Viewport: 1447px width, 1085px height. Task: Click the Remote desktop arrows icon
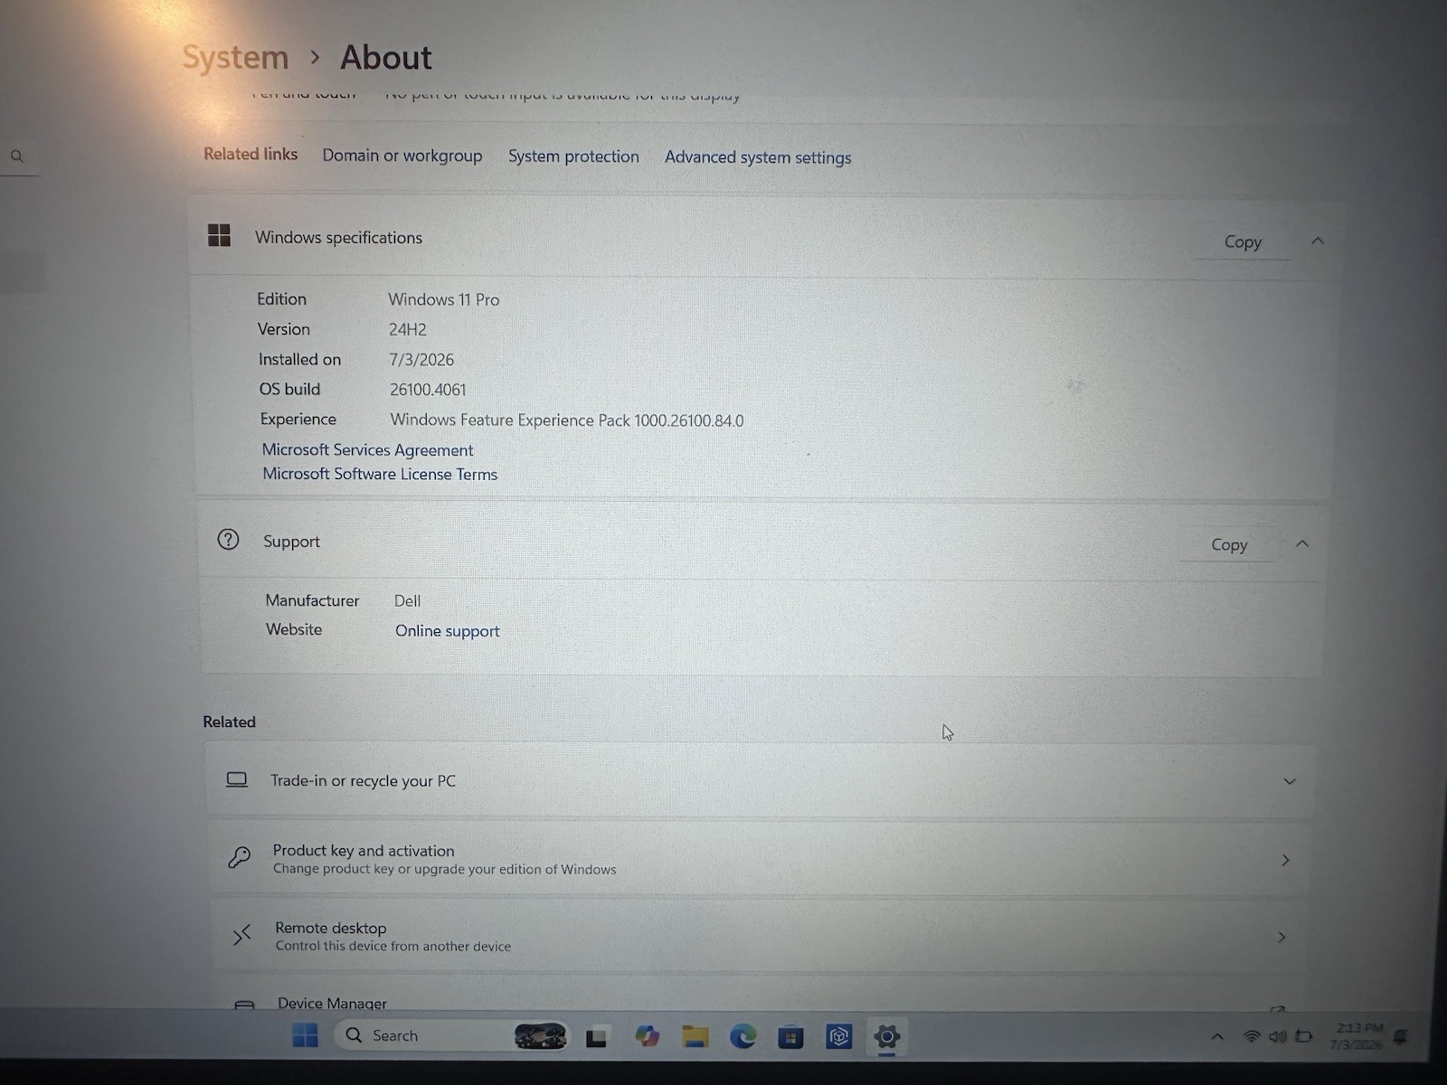(241, 936)
